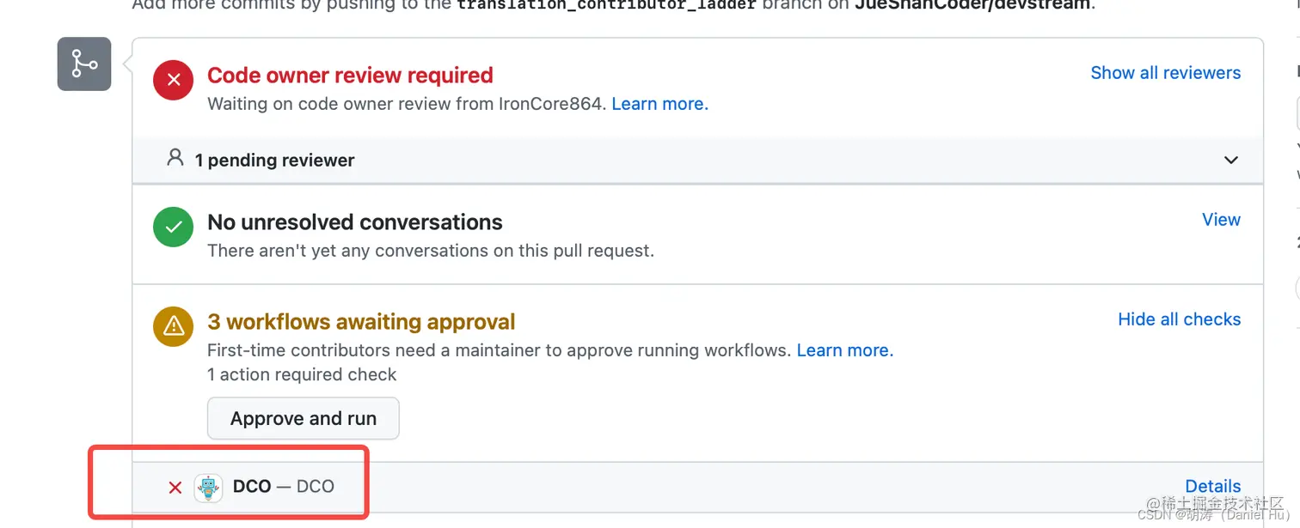Select the translation_contributor_ladder branch name

(604, 5)
